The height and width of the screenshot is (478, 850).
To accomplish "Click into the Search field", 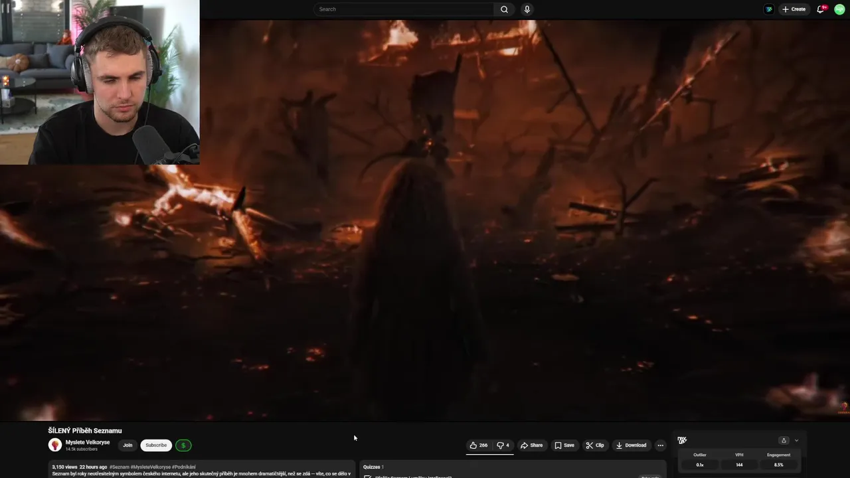I will click(404, 9).
